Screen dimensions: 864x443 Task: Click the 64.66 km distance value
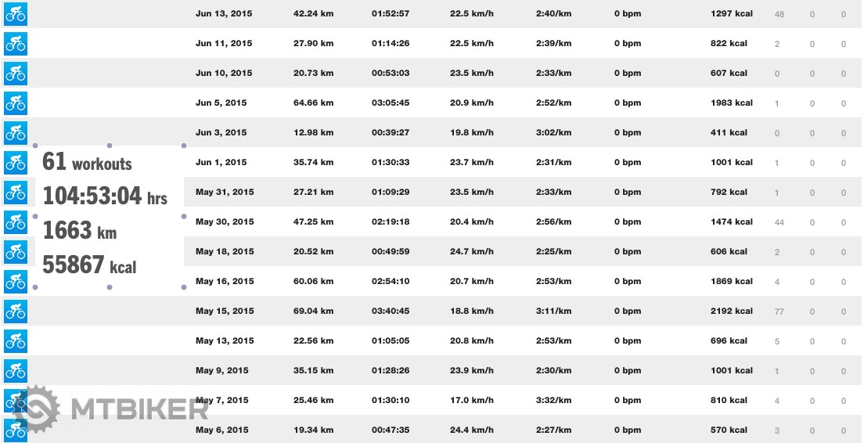(x=314, y=103)
